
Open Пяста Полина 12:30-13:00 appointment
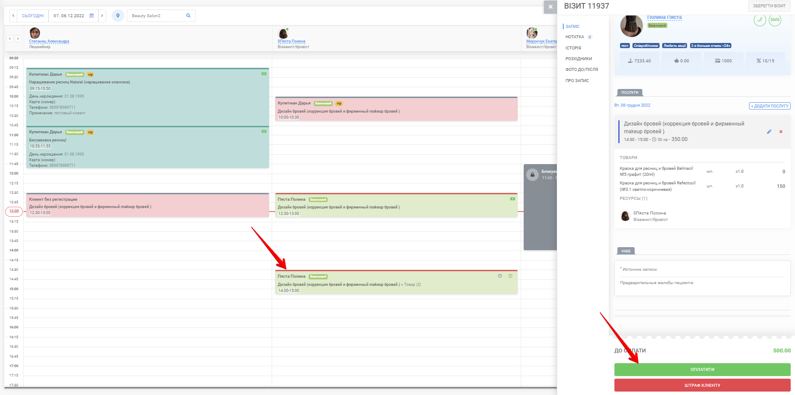coord(396,205)
